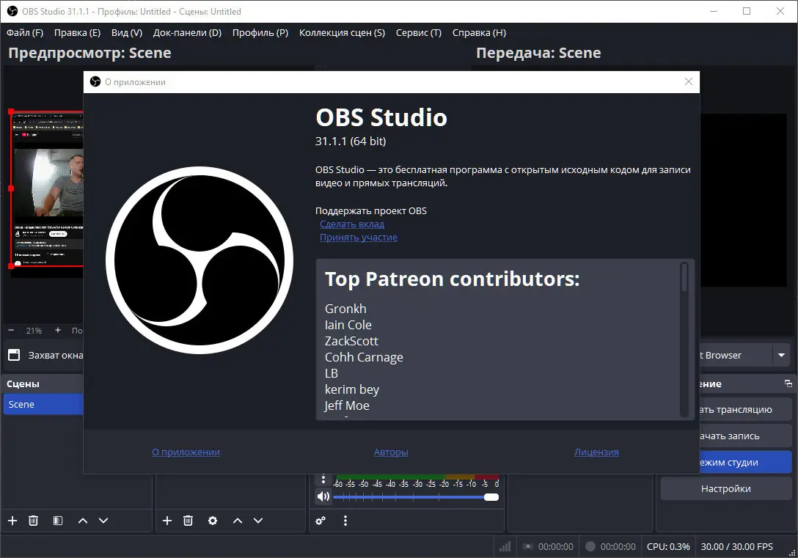Open the Файл (F) menu
This screenshot has height=558, width=798.
24,32
